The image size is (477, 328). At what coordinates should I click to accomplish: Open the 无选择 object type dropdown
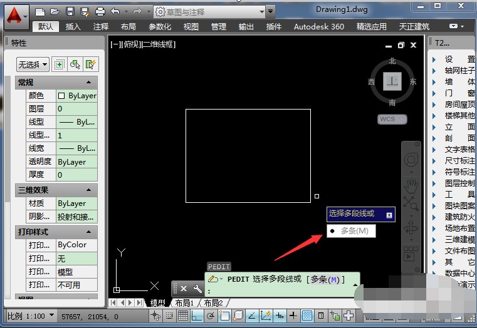(33, 64)
